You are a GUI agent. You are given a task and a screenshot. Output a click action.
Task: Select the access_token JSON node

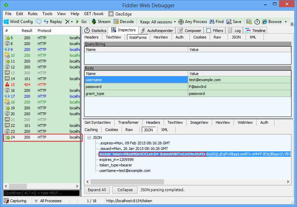pyautogui.click(x=195, y=154)
